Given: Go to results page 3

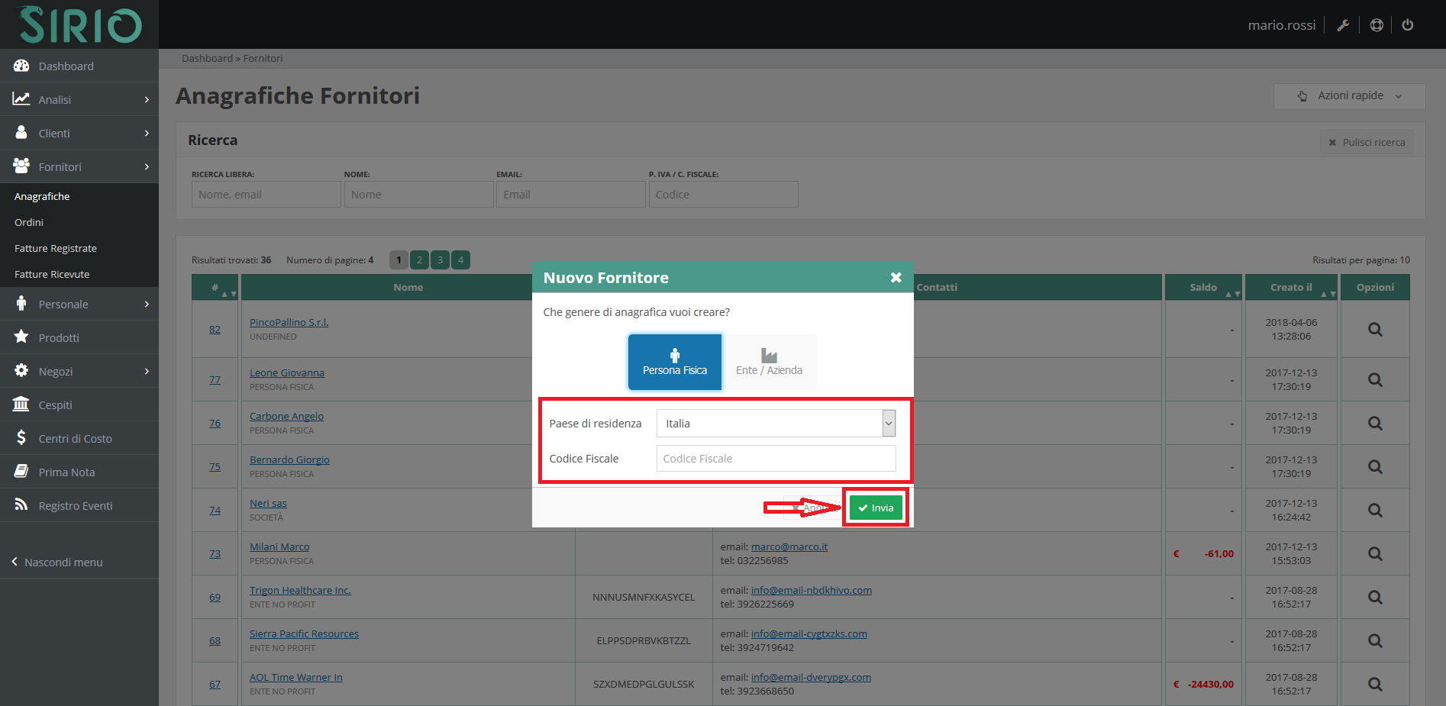Looking at the screenshot, I should (x=440, y=260).
